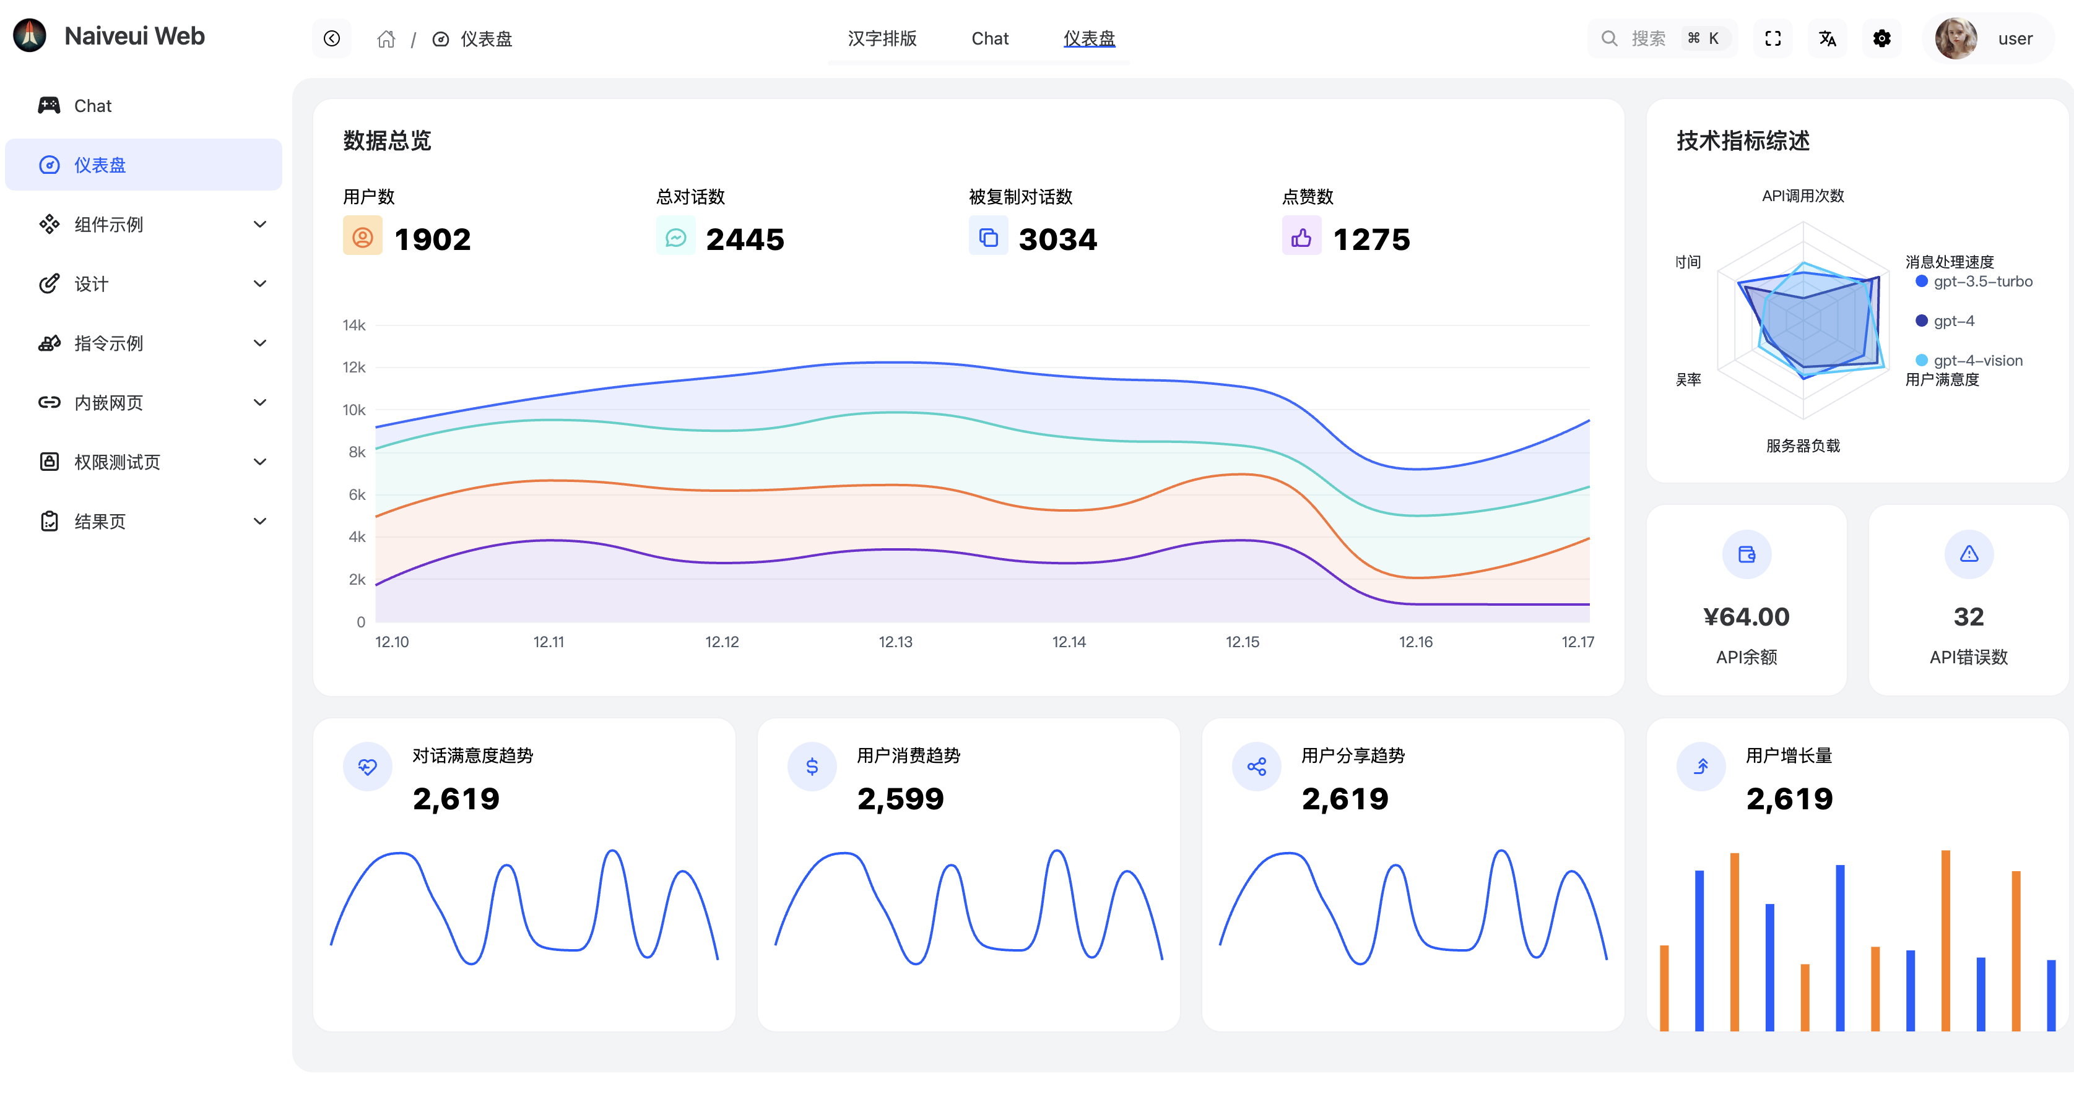Open the language translation switcher
The height and width of the screenshot is (1110, 2074).
pyautogui.click(x=1828, y=38)
